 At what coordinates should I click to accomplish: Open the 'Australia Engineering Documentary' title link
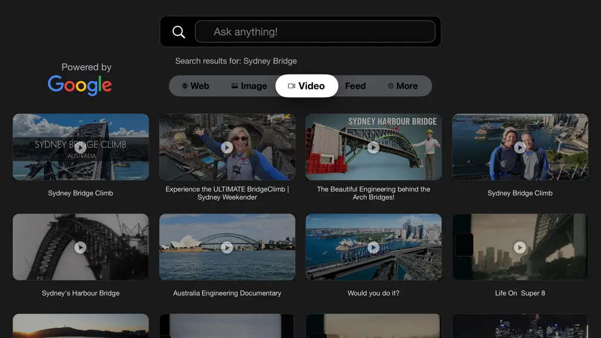(227, 293)
